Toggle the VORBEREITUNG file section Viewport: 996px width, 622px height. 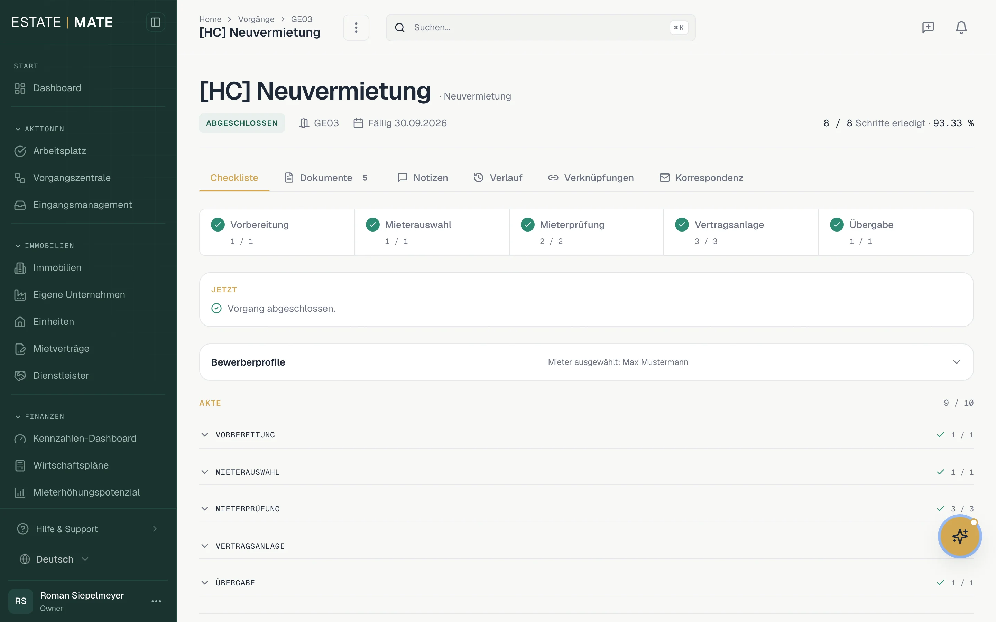click(587, 435)
